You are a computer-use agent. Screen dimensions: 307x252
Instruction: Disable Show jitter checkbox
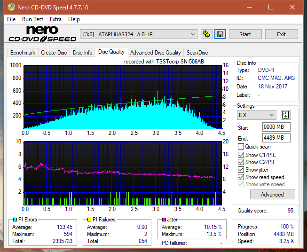pyautogui.click(x=241, y=170)
